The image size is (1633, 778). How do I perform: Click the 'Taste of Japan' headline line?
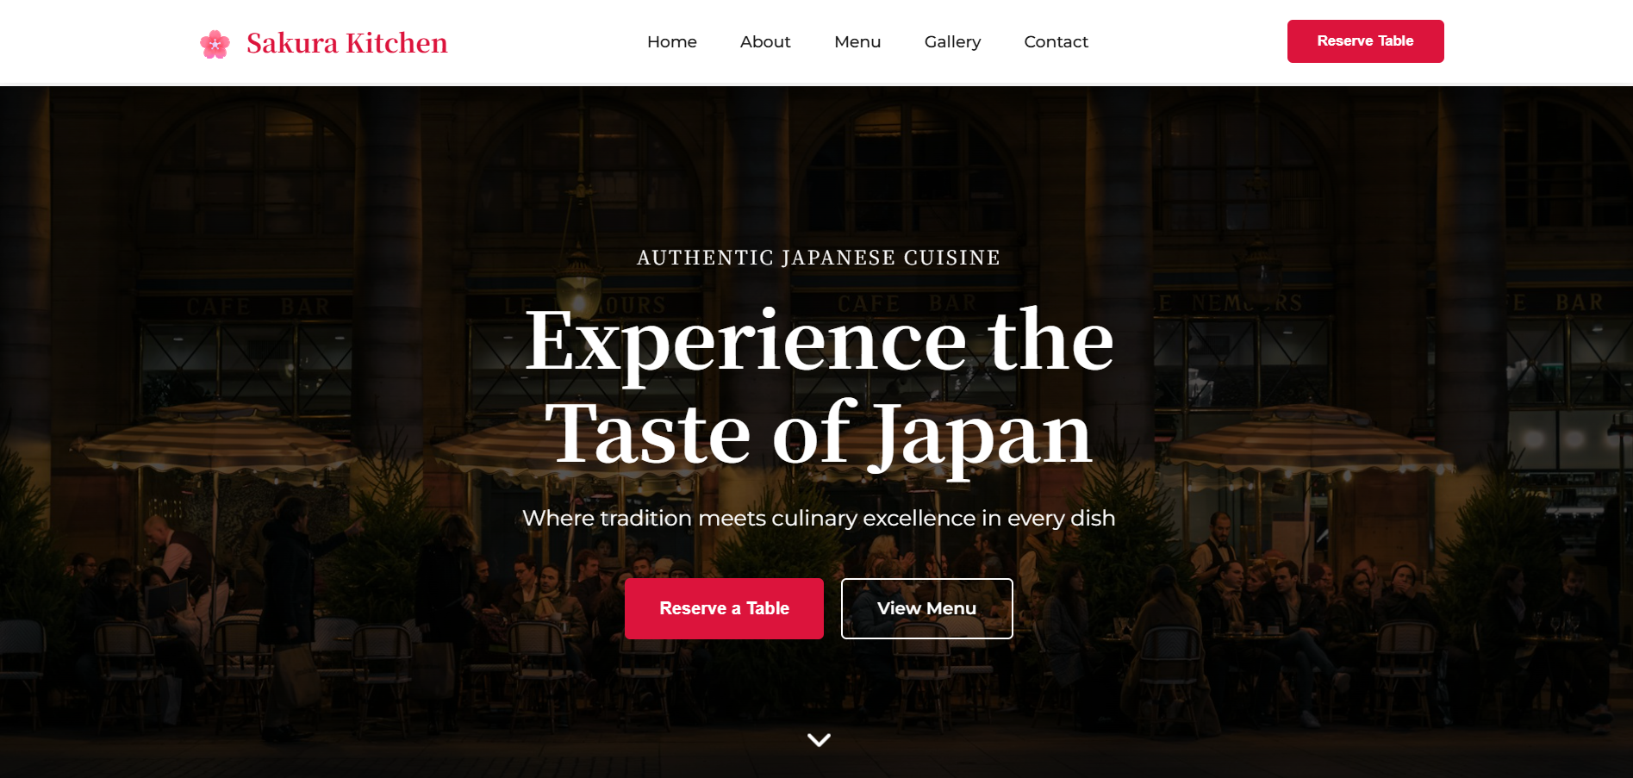pyautogui.click(x=819, y=434)
